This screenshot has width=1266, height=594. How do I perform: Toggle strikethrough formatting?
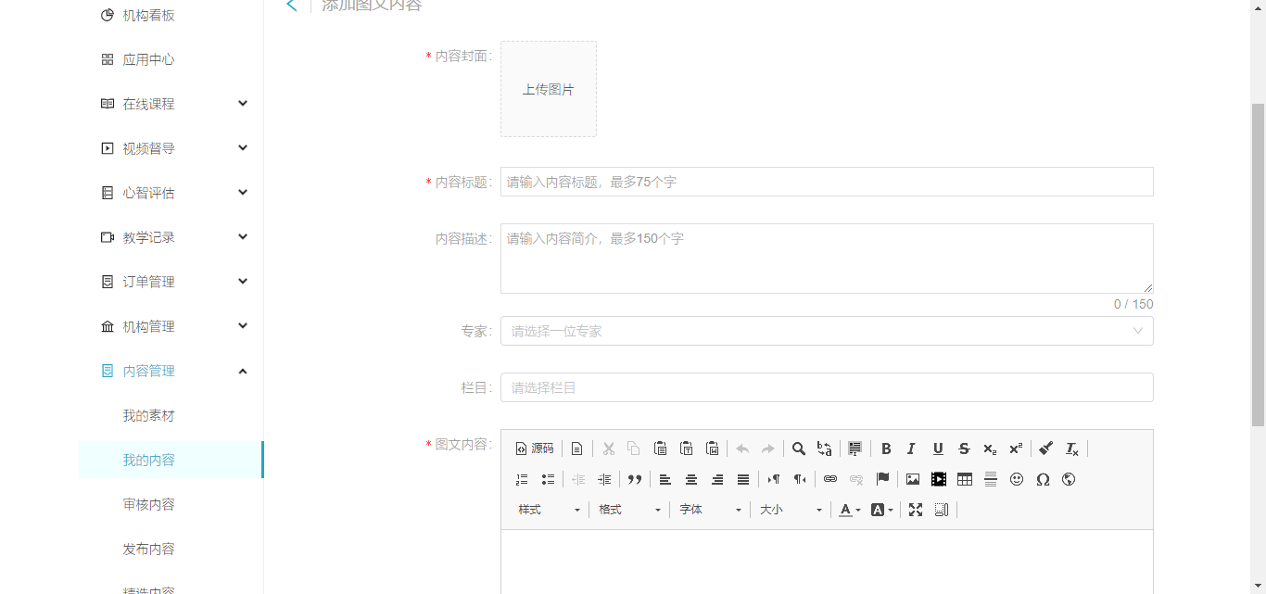pyautogui.click(x=964, y=449)
